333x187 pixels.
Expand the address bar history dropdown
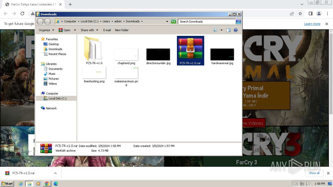[x=167, y=22]
